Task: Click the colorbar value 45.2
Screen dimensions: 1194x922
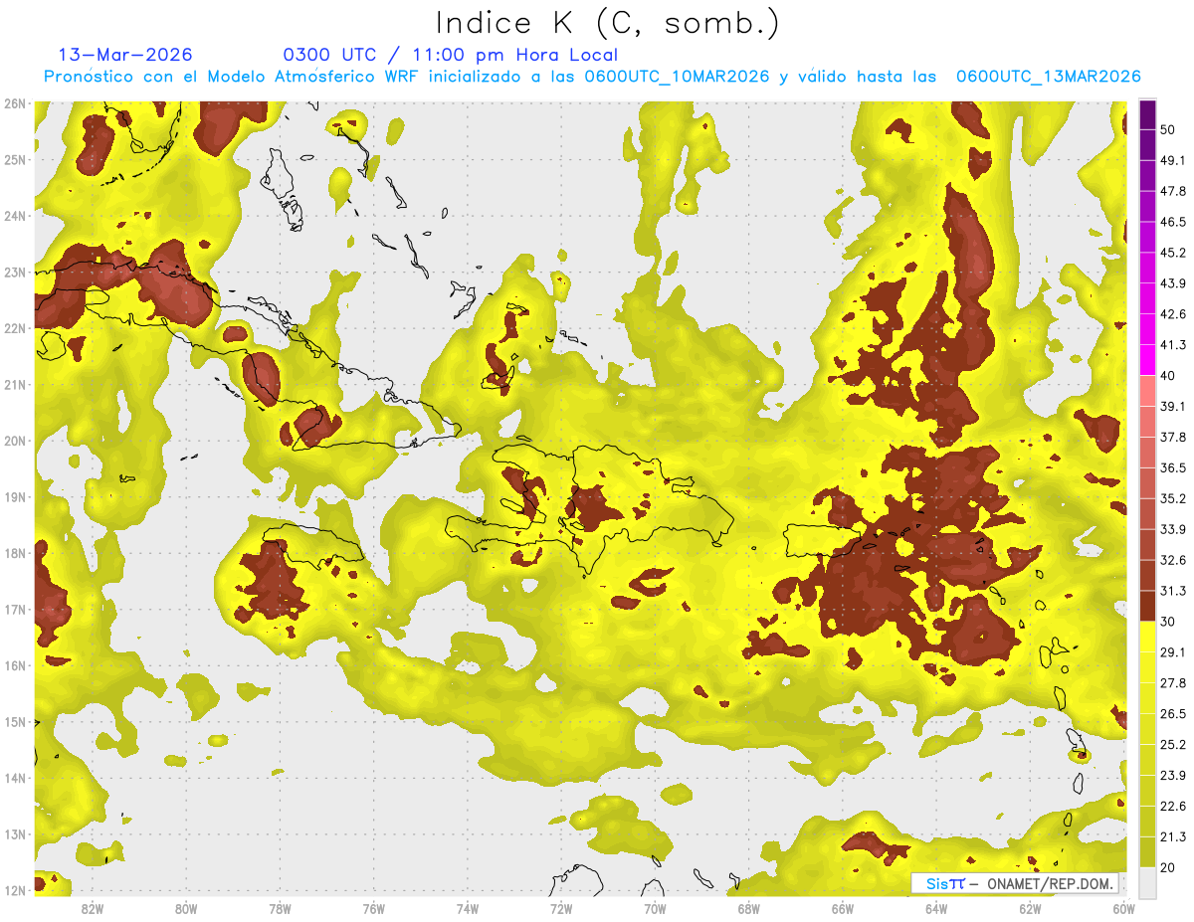Action: pos(1172,253)
